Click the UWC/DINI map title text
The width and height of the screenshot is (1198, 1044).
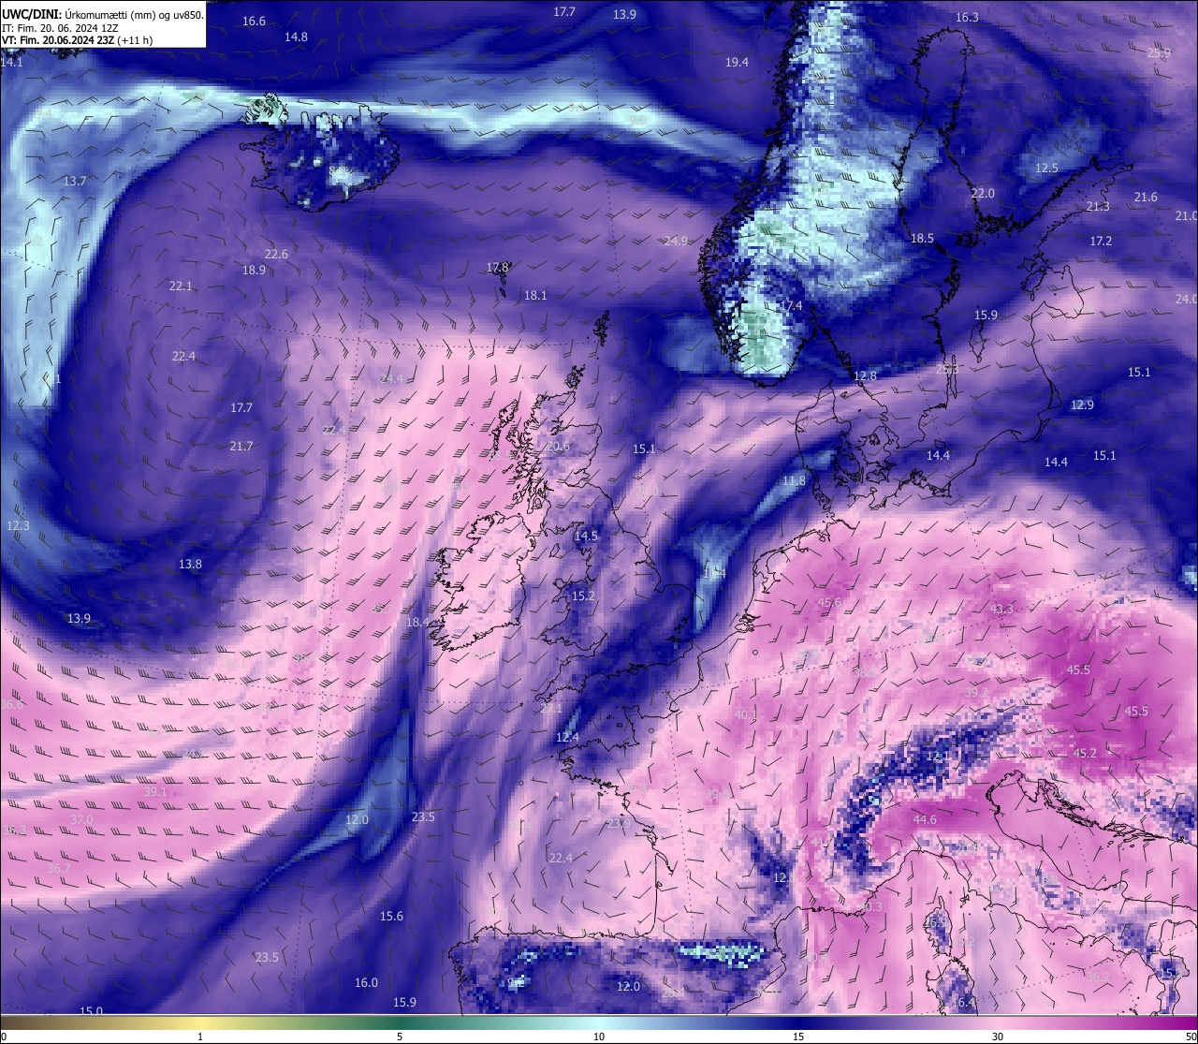[x=102, y=15]
